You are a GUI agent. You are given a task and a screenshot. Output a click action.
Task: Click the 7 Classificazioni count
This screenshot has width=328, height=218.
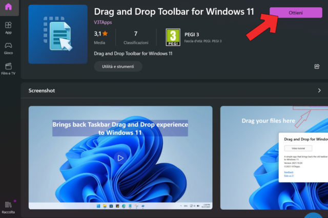[x=136, y=37]
